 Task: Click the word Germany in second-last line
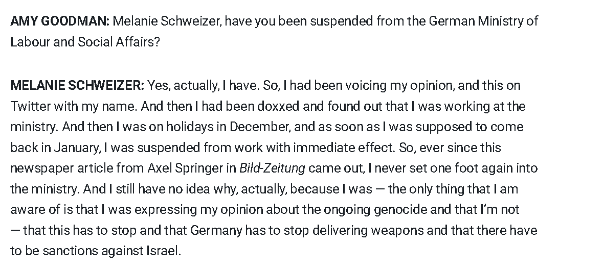point(216,230)
